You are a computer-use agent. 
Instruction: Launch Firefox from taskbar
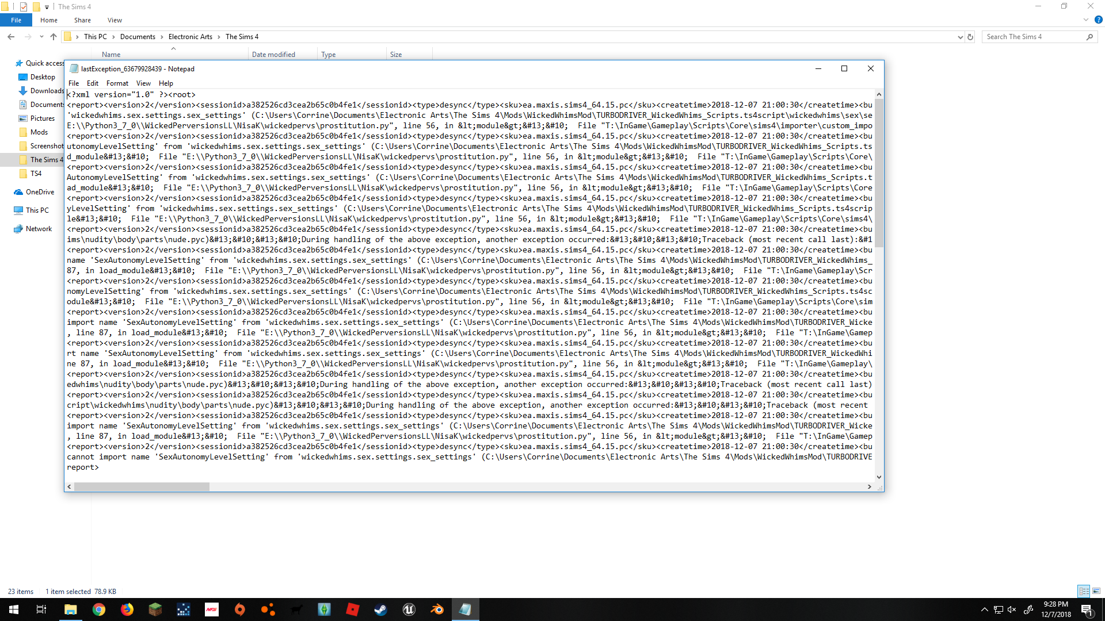tap(127, 609)
